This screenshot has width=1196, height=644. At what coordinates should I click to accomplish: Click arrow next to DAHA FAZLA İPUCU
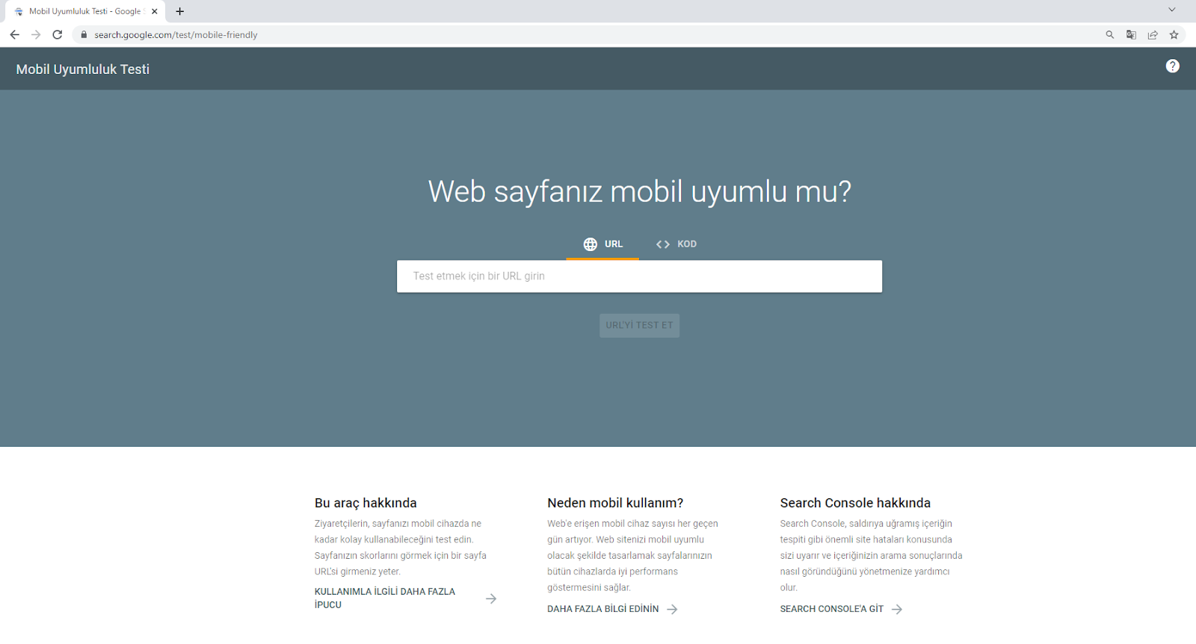[491, 598]
